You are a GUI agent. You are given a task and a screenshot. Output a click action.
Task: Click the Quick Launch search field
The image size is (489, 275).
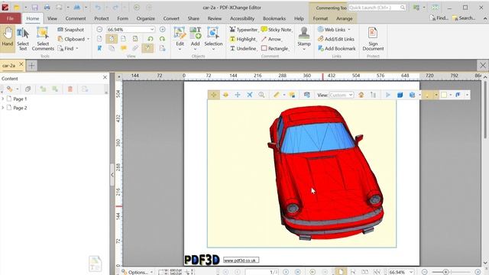click(377, 8)
